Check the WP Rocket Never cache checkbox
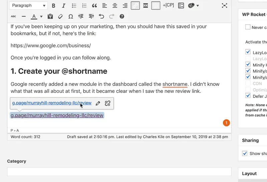Viewport: 267px width, 182px height. [x=248, y=27]
